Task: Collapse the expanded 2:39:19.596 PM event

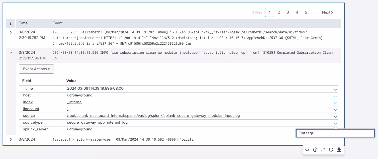Action: tap(11, 53)
